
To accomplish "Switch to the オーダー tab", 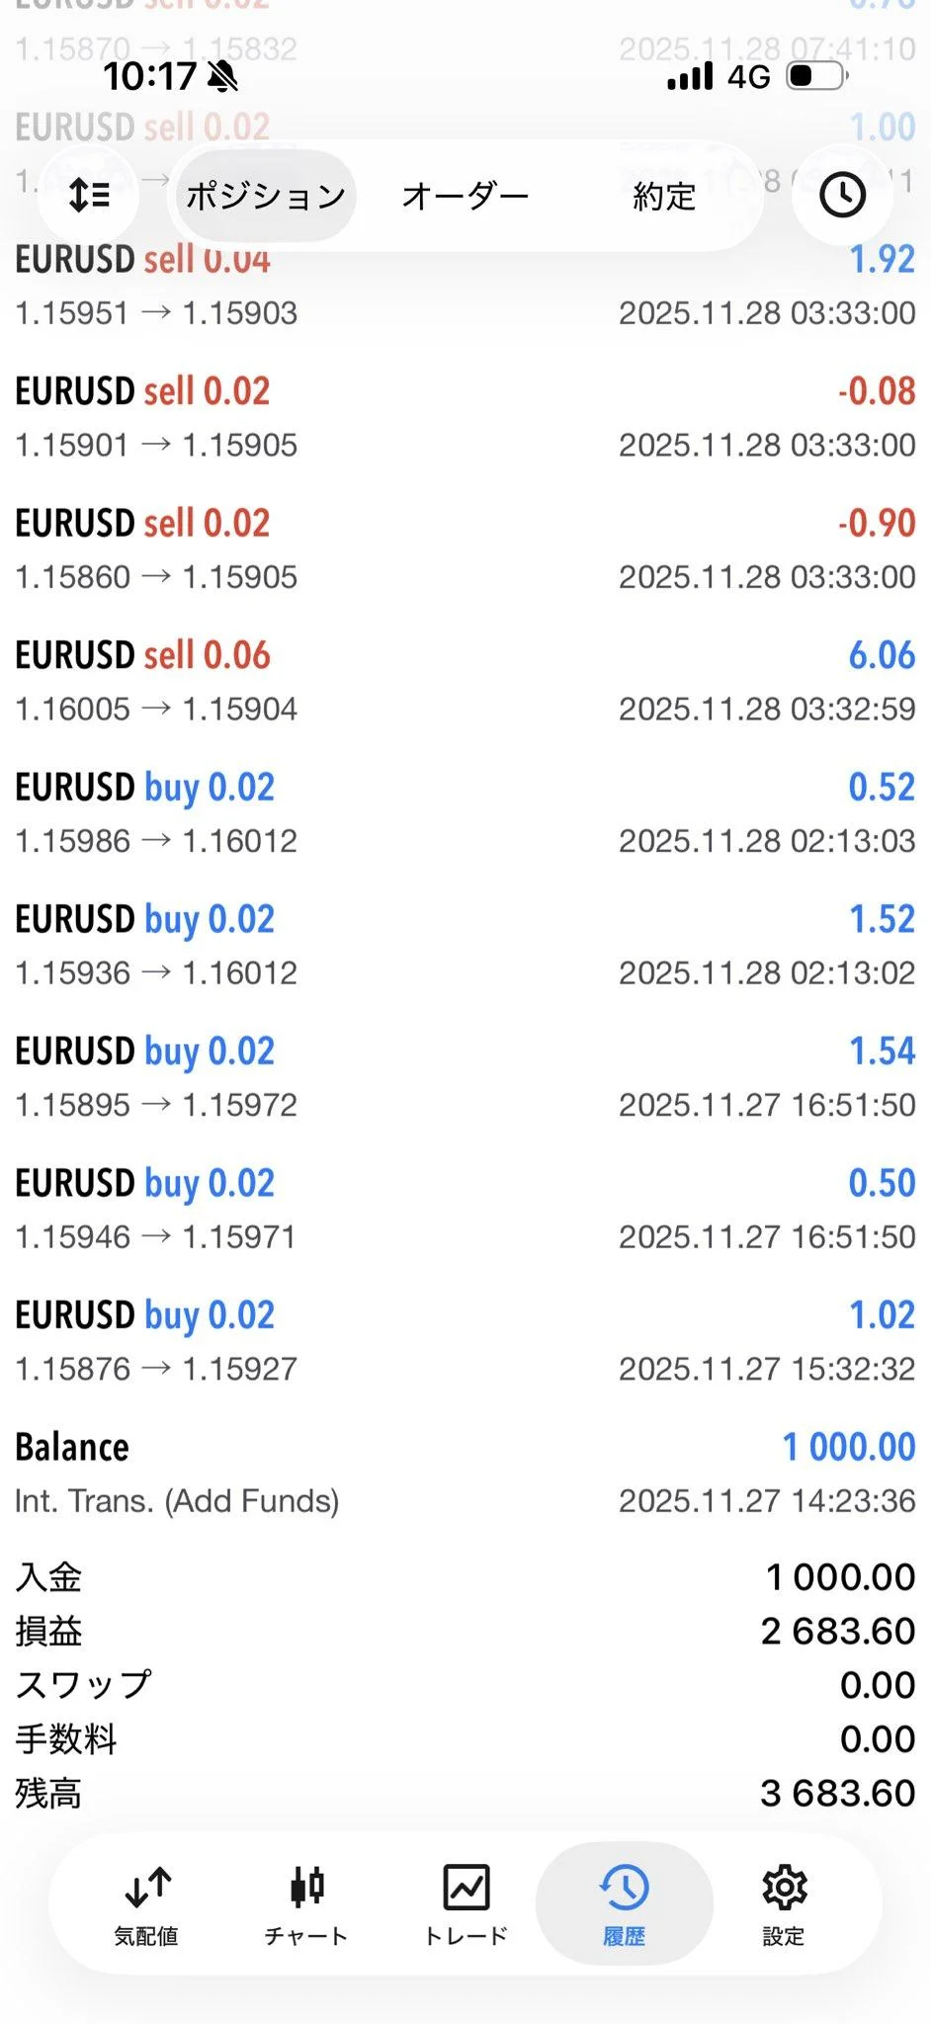I will click(465, 196).
